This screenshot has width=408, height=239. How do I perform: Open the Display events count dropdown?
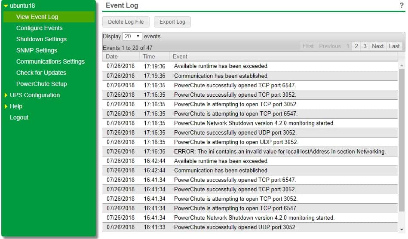pyautogui.click(x=132, y=37)
